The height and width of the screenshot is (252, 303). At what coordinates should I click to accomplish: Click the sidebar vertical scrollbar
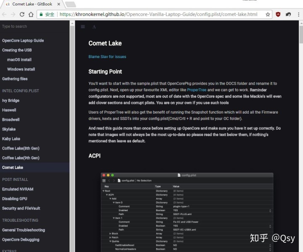(72, 135)
